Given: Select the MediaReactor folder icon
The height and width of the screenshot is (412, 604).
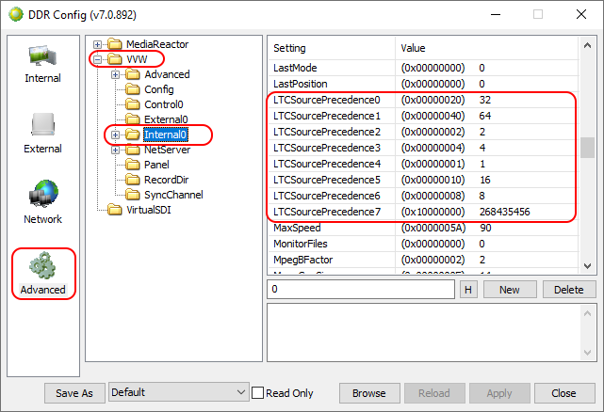Looking at the screenshot, I should pyautogui.click(x=114, y=44).
